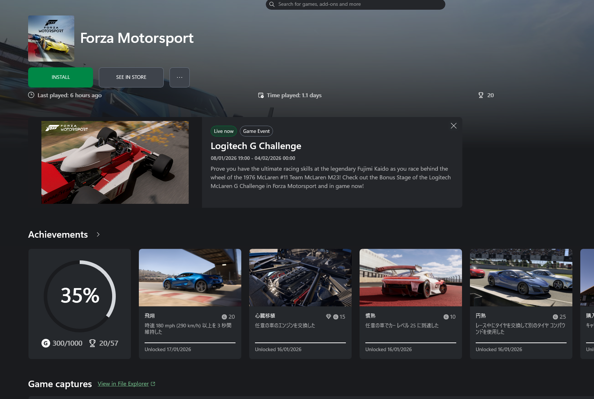Click the diamond rare icon on 心臓移植

(329, 317)
